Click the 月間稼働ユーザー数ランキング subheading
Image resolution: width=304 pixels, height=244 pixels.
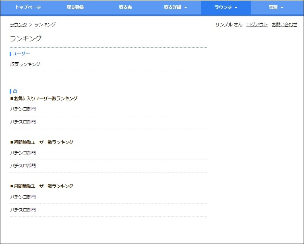point(42,186)
